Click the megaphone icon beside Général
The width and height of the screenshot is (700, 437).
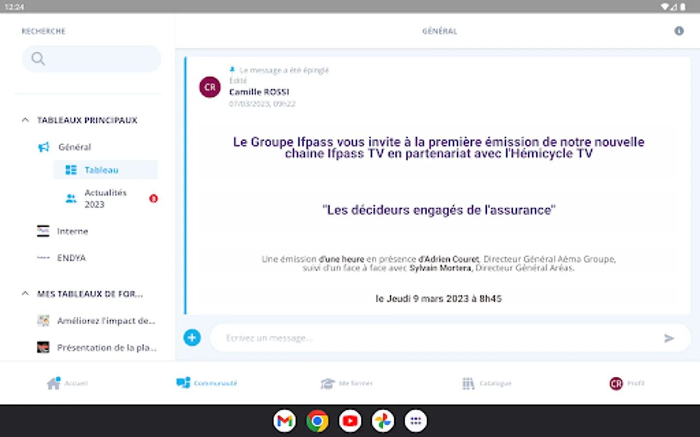click(44, 147)
